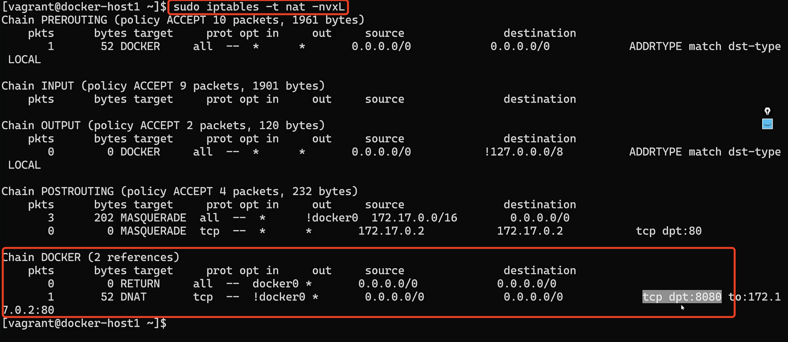Click 'MASQUERADE' in the 202 bytes row
Viewport: 788px width, 342px height.
coord(153,218)
